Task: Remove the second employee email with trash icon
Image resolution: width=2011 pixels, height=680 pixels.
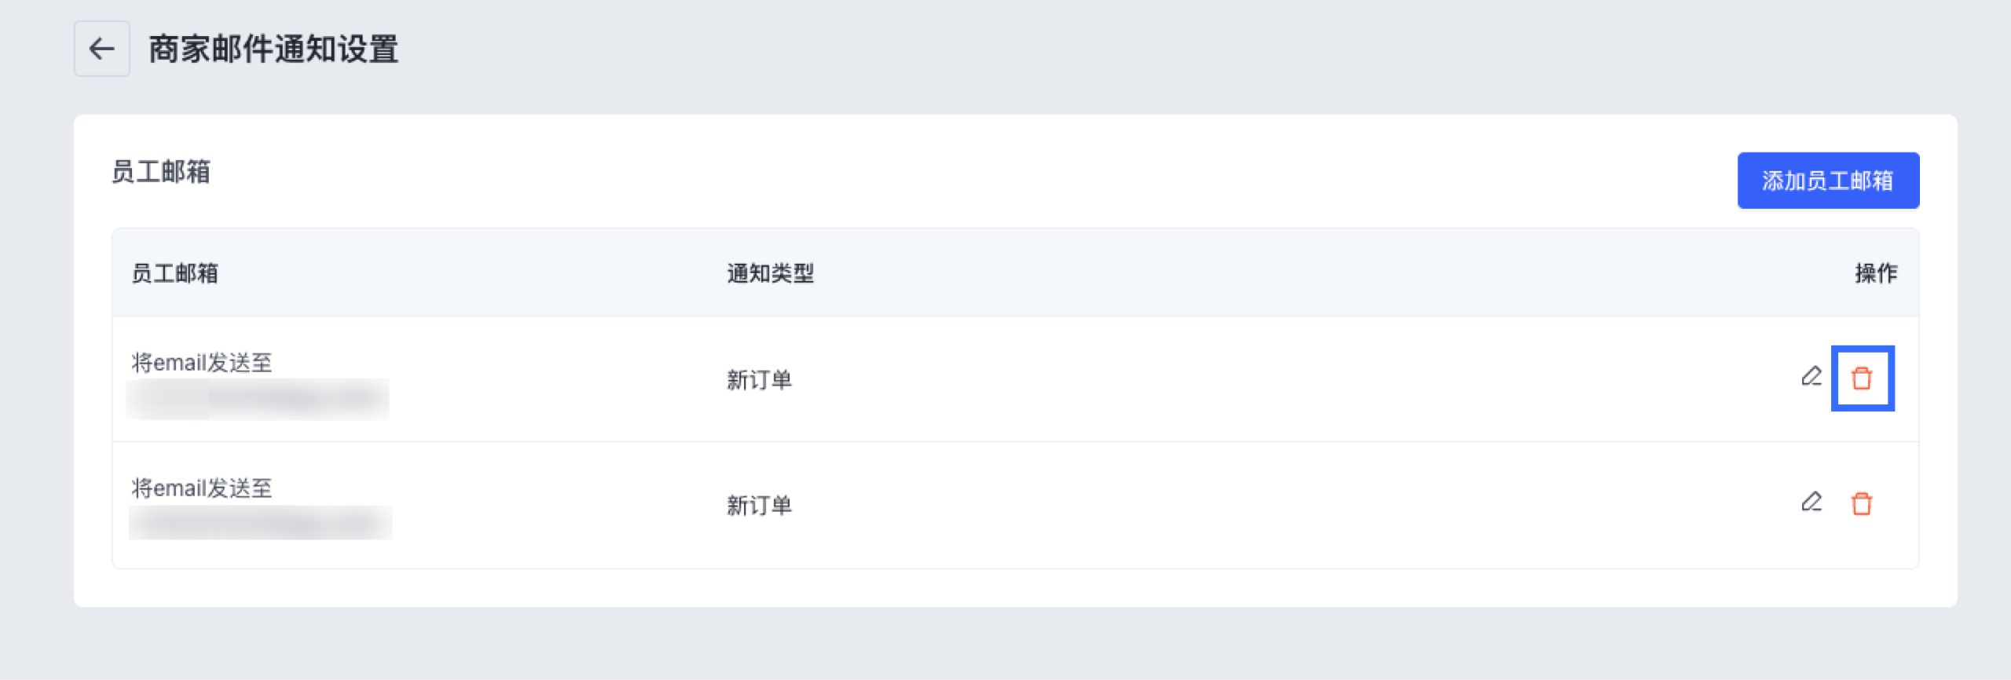Action: (x=1862, y=503)
